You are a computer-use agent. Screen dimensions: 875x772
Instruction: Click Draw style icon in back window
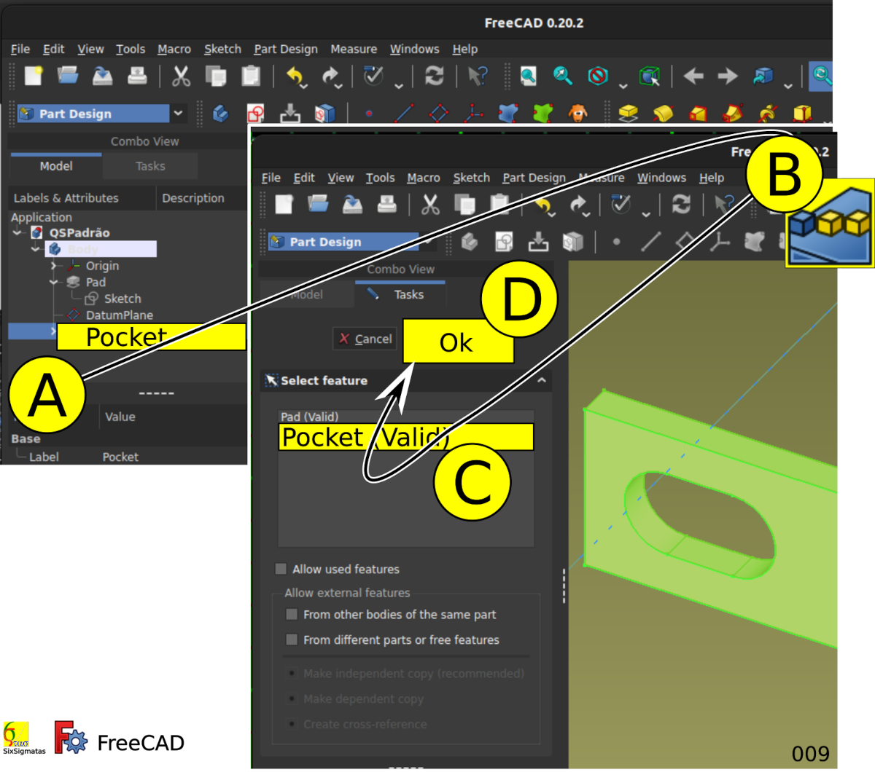[x=597, y=76]
